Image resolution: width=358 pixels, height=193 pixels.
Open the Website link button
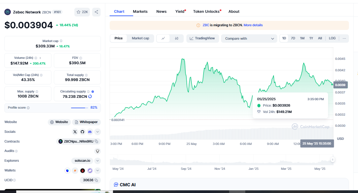59,122
